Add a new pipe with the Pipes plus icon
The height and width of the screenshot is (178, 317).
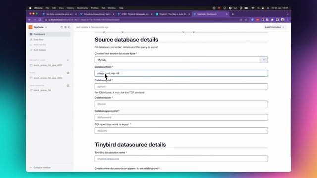pyautogui.click(x=68, y=73)
